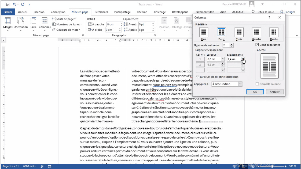Click the Position ribbon icon
301x169 pixels.
[164, 24]
